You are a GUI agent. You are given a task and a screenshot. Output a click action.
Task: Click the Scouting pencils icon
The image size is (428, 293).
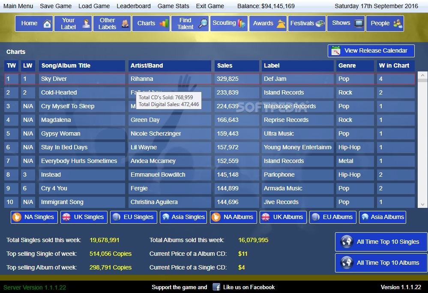pyautogui.click(x=242, y=24)
